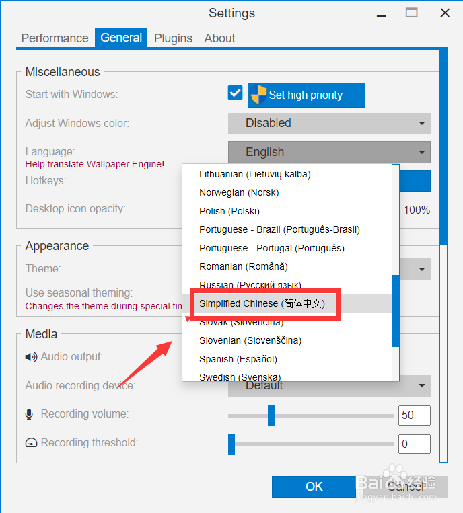Click the Recording threshold value field

click(415, 444)
